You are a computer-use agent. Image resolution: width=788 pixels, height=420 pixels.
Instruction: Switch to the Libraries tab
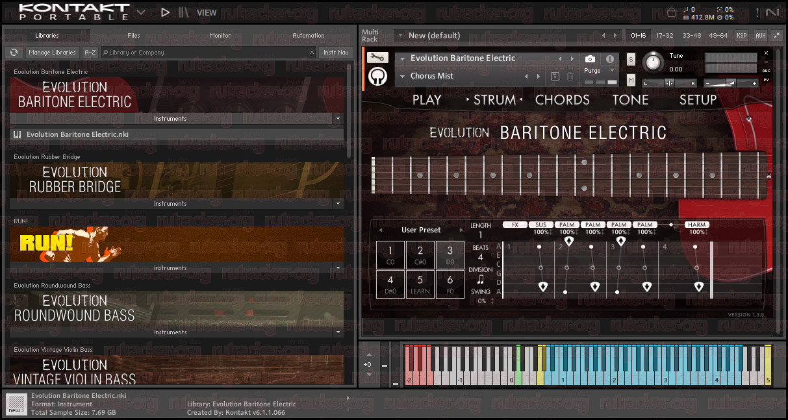coord(47,36)
